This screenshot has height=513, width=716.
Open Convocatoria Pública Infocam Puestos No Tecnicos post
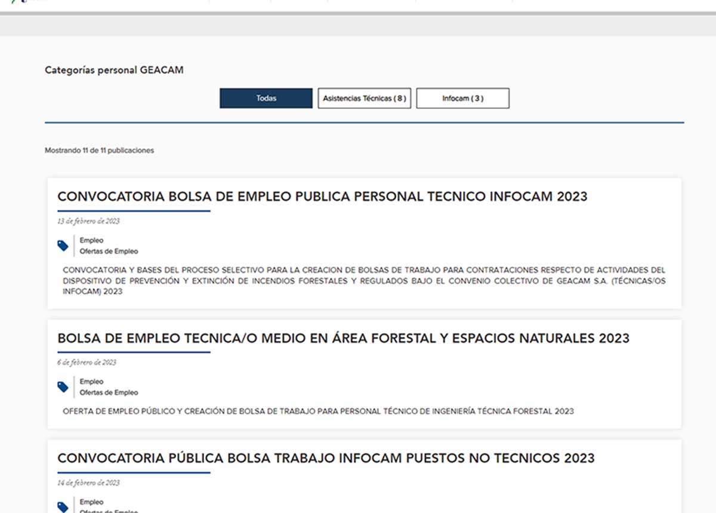(326, 459)
